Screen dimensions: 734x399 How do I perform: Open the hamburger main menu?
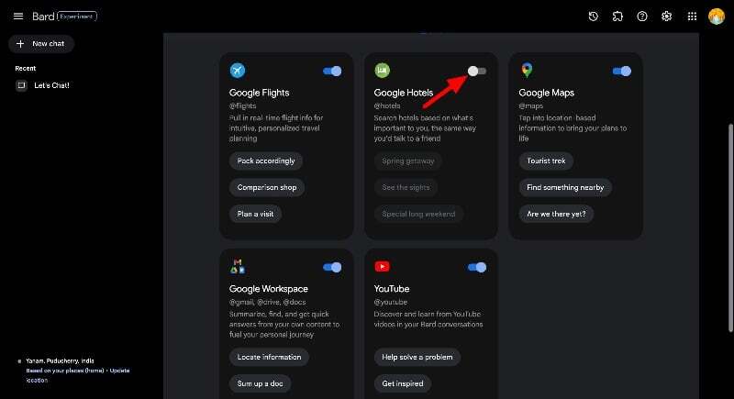18,17
